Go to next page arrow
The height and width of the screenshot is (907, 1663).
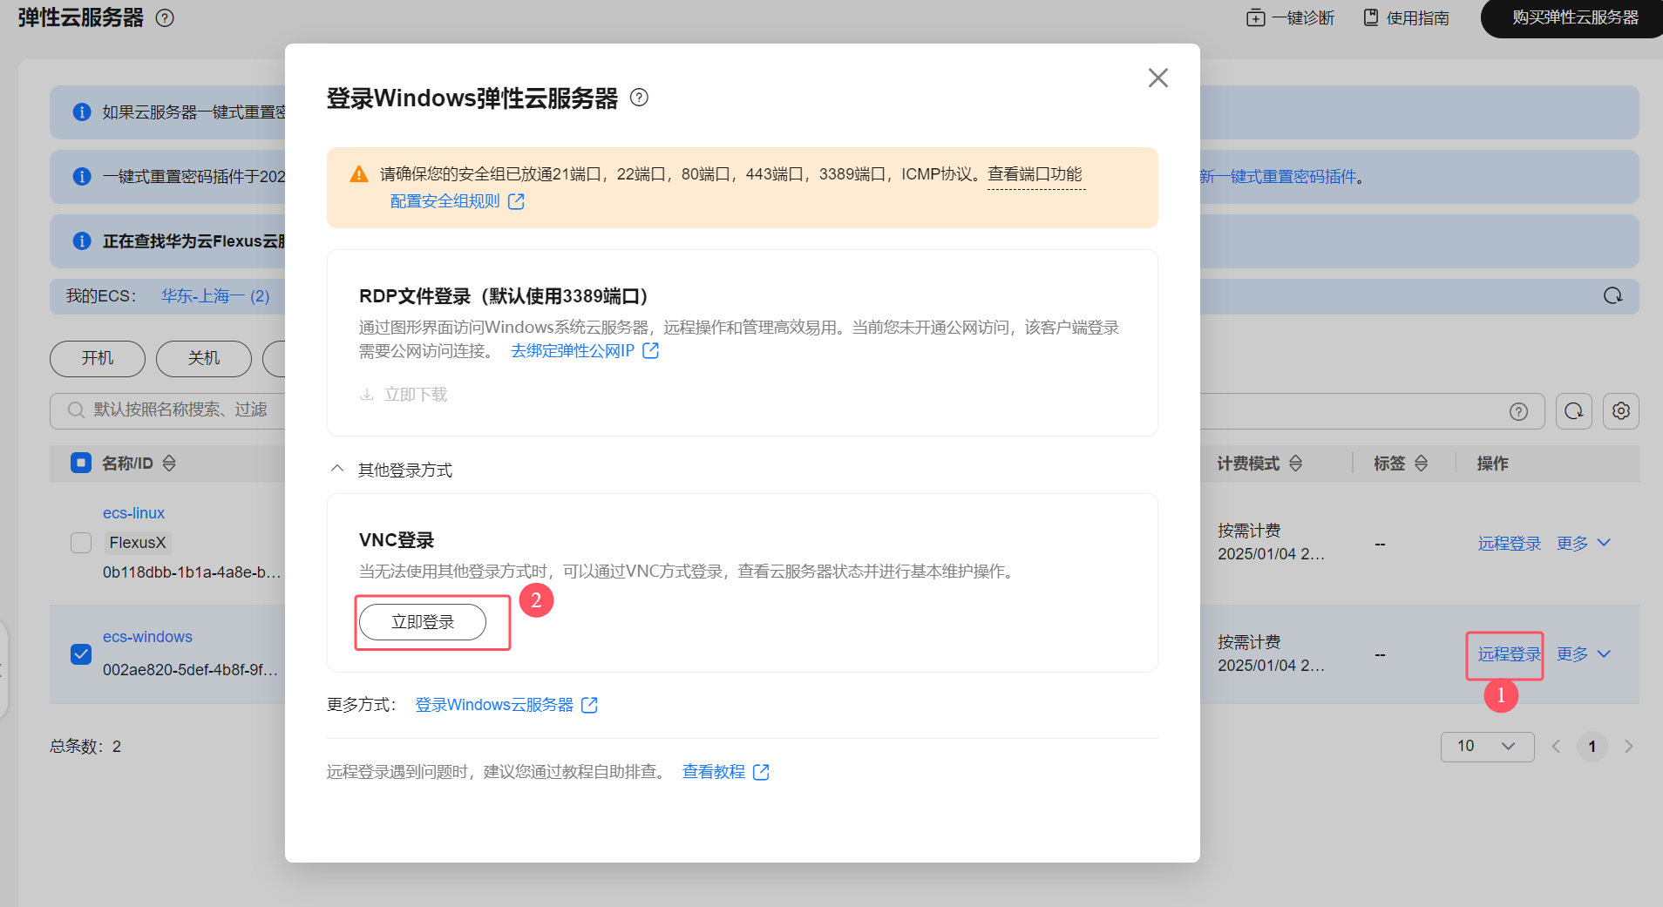pyautogui.click(x=1628, y=747)
